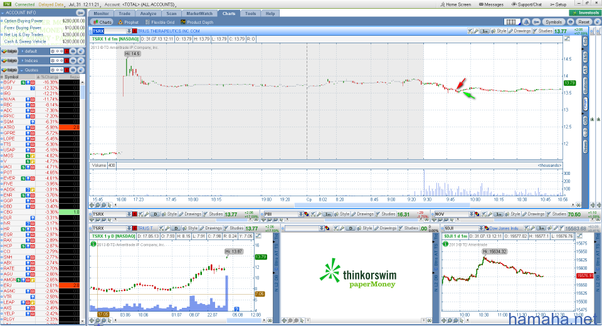602x326 pixels.
Task: Select the Product Depth sub-tab
Action: pos(197,23)
